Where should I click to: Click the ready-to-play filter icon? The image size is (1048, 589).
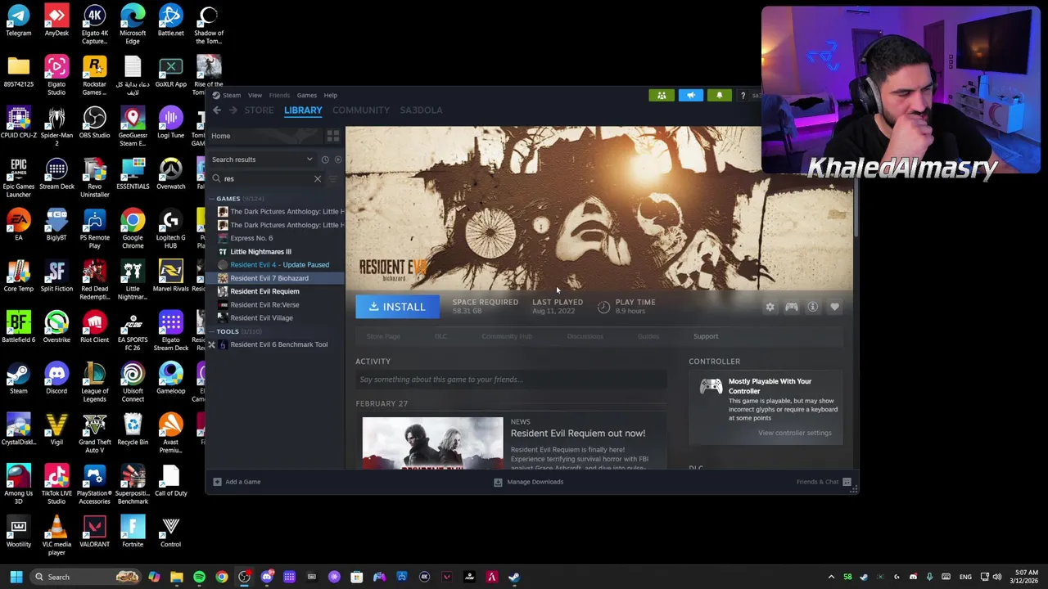(x=338, y=160)
